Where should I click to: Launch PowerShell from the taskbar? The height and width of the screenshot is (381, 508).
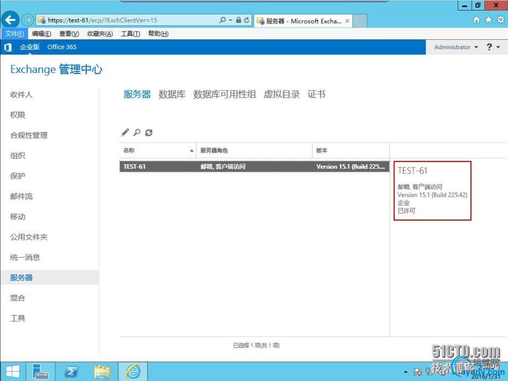[x=71, y=372]
